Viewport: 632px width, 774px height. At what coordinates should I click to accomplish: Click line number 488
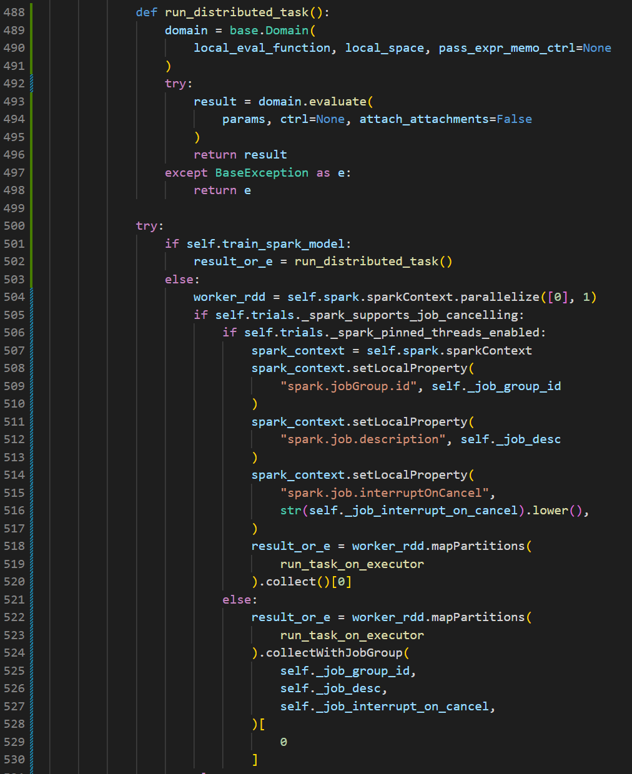pyautogui.click(x=14, y=11)
